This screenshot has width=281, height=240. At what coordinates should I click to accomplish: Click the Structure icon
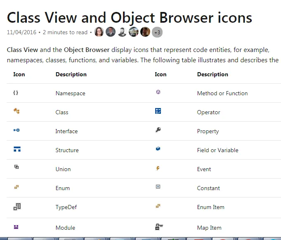tap(17, 149)
